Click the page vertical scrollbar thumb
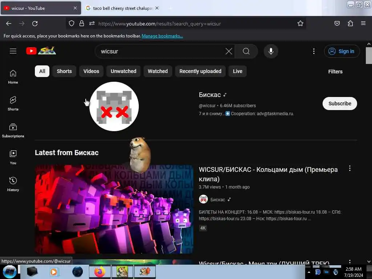The width and height of the screenshot is (372, 279). (369, 55)
